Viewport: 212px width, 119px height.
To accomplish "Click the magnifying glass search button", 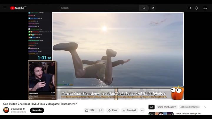I will 144,8.
